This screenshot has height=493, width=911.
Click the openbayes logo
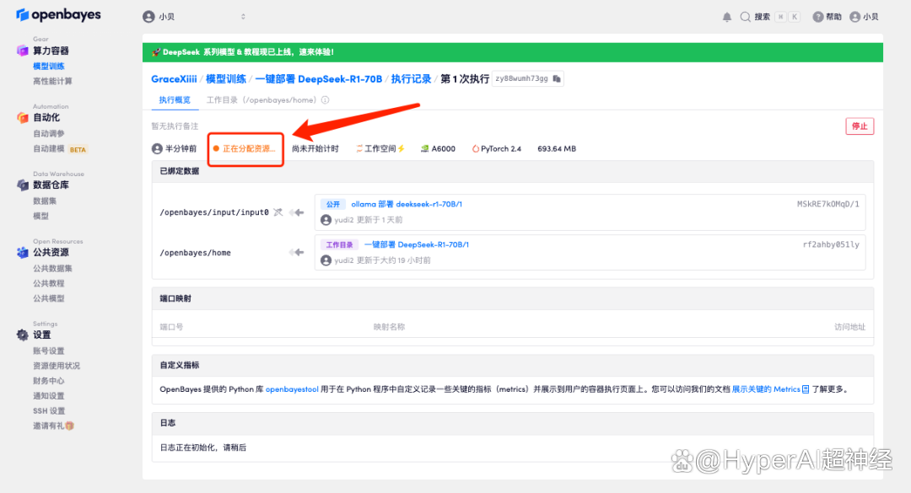(x=58, y=15)
